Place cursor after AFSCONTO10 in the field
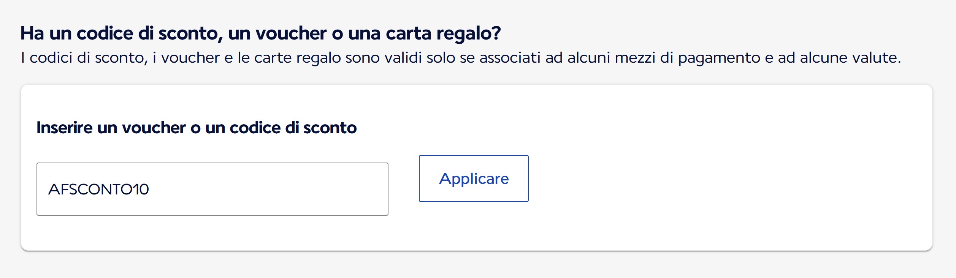This screenshot has height=278, width=956. point(150,189)
